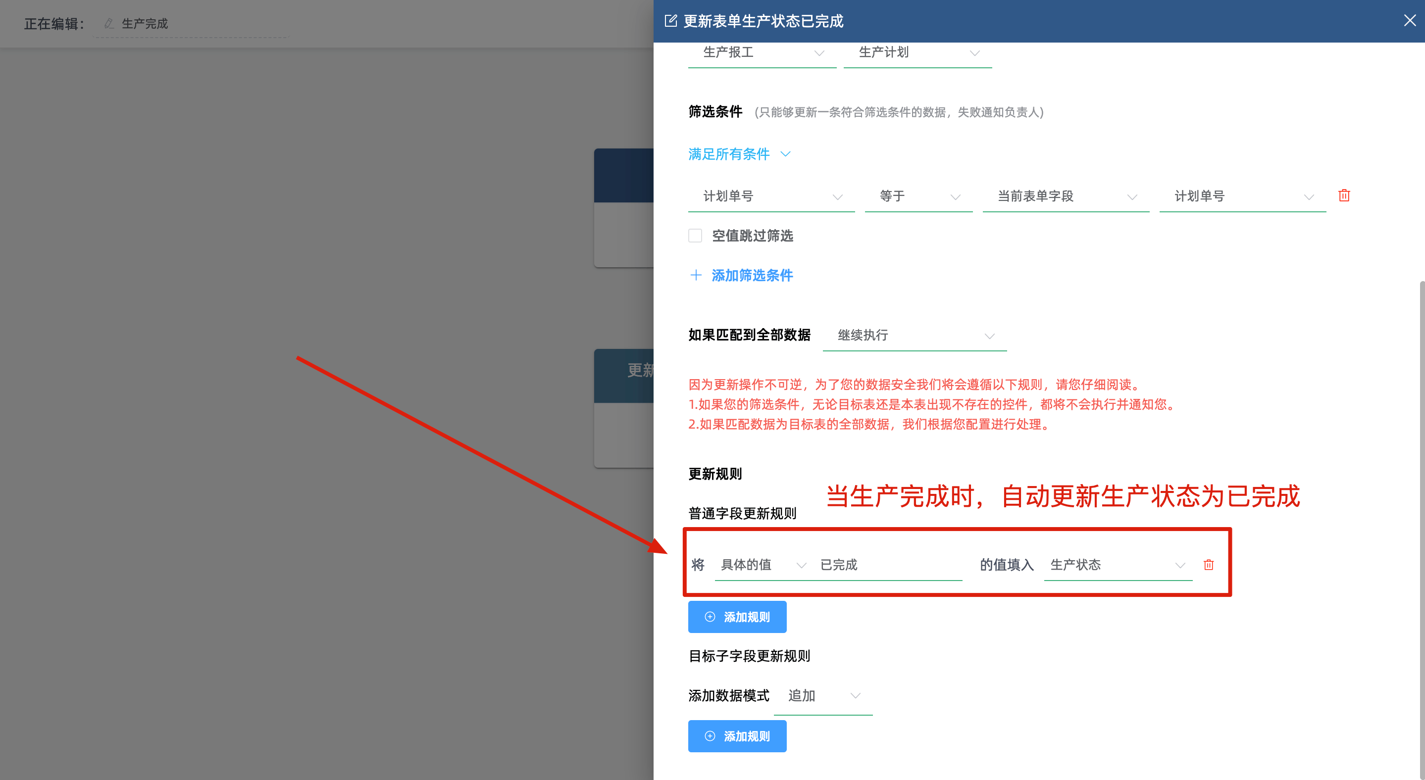This screenshot has width=1425, height=780.
Task: Open the 当前表单字段 dropdown
Action: [x=1066, y=196]
